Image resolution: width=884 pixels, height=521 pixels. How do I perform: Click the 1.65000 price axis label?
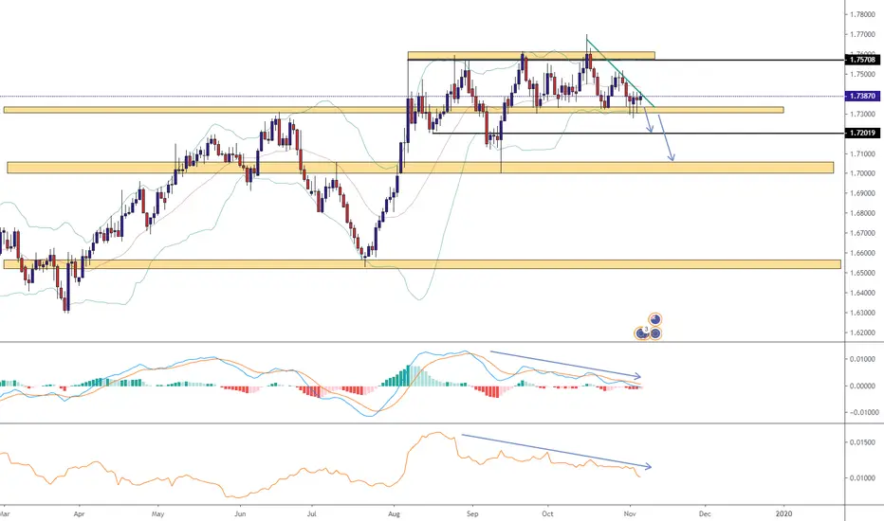[x=863, y=273]
